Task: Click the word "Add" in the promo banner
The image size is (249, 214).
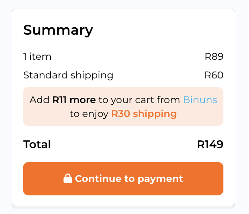Action: click(39, 100)
